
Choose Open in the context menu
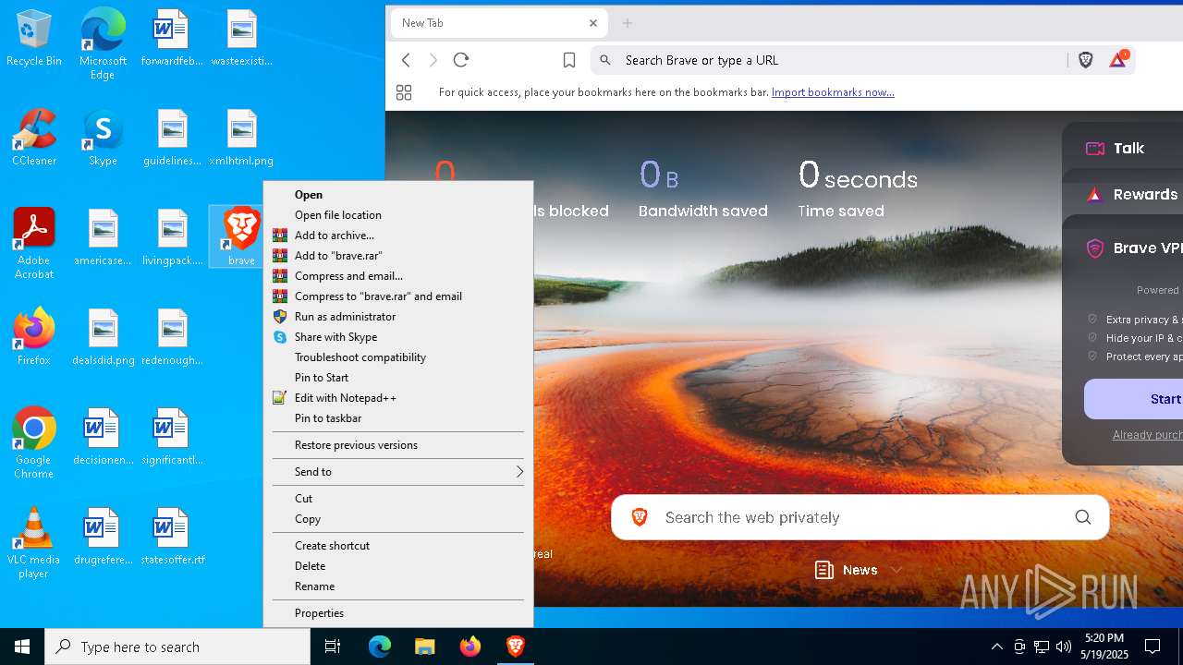pyautogui.click(x=398, y=195)
